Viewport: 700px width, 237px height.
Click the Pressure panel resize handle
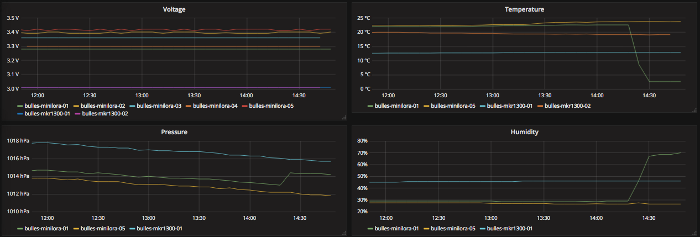(x=344, y=232)
